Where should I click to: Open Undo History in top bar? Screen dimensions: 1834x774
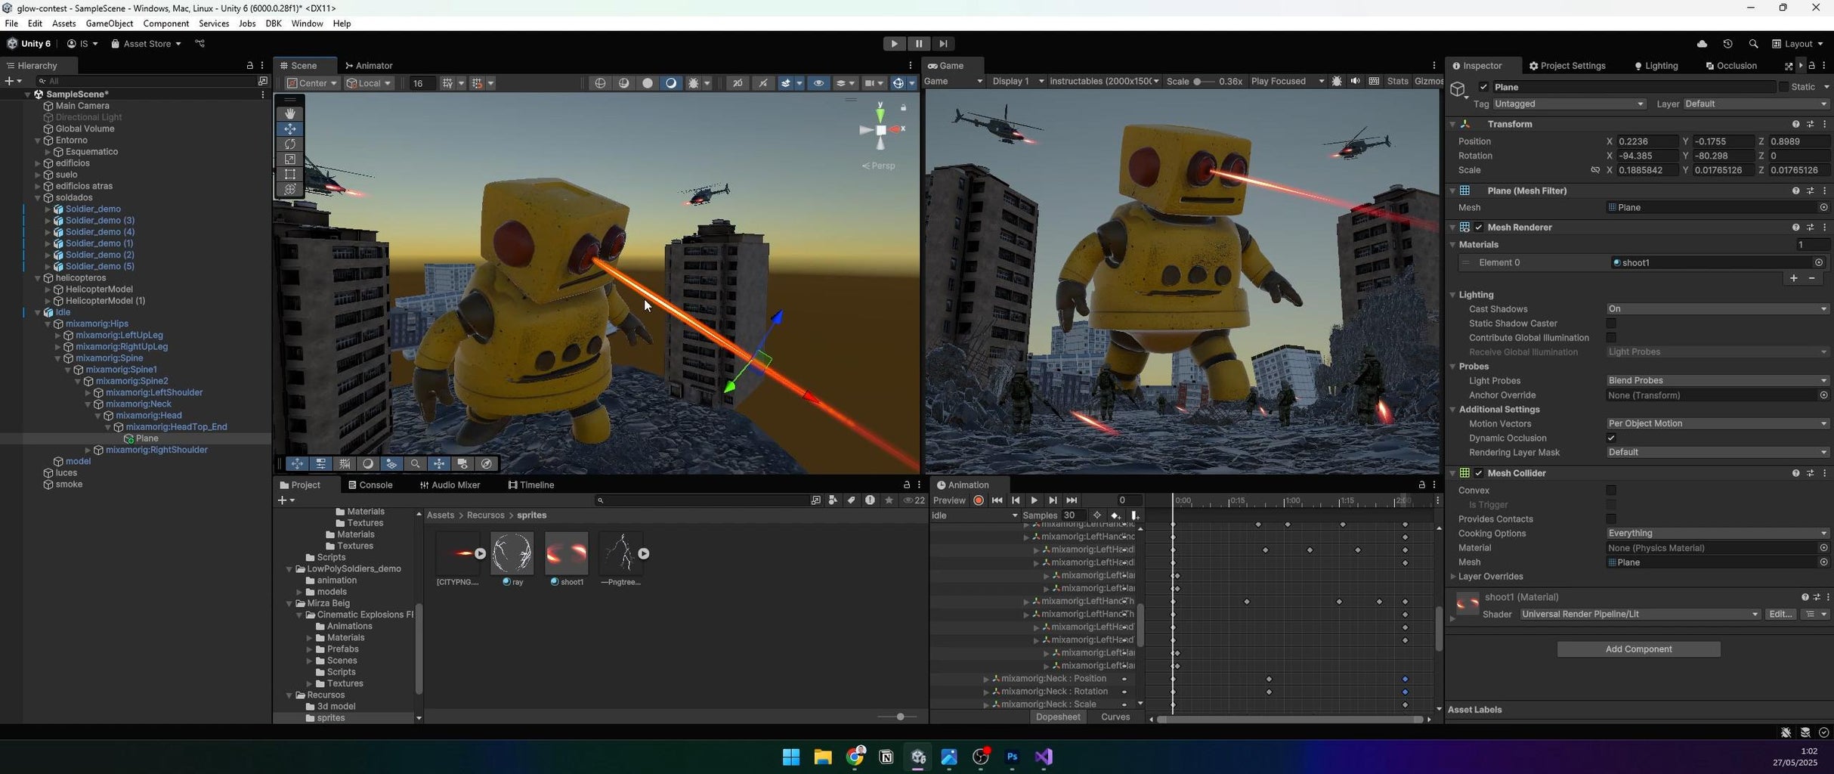point(1727,44)
